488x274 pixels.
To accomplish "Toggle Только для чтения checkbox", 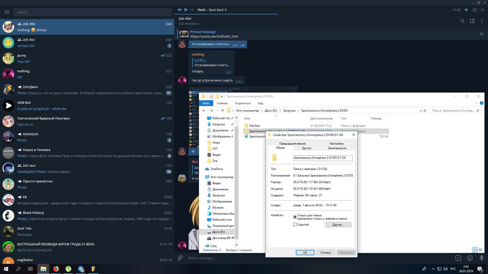I will (x=295, y=217).
